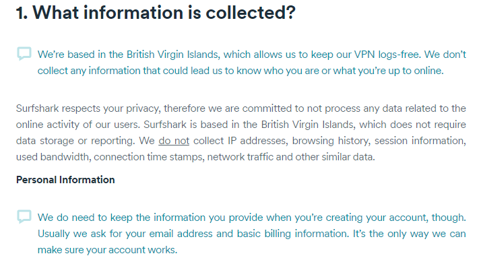The image size is (479, 260).
Task: Click the phrase "connection time stamps"
Action: [x=149, y=157]
